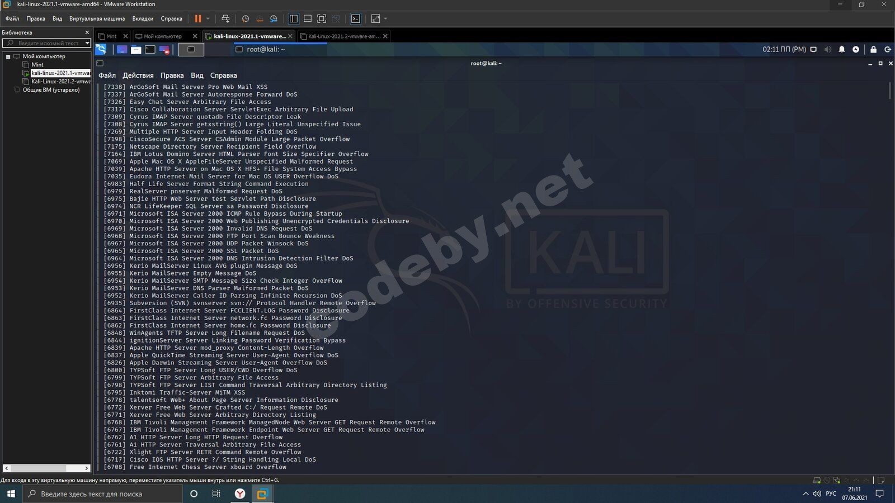Open the terminal Вид menu

pyautogui.click(x=197, y=75)
